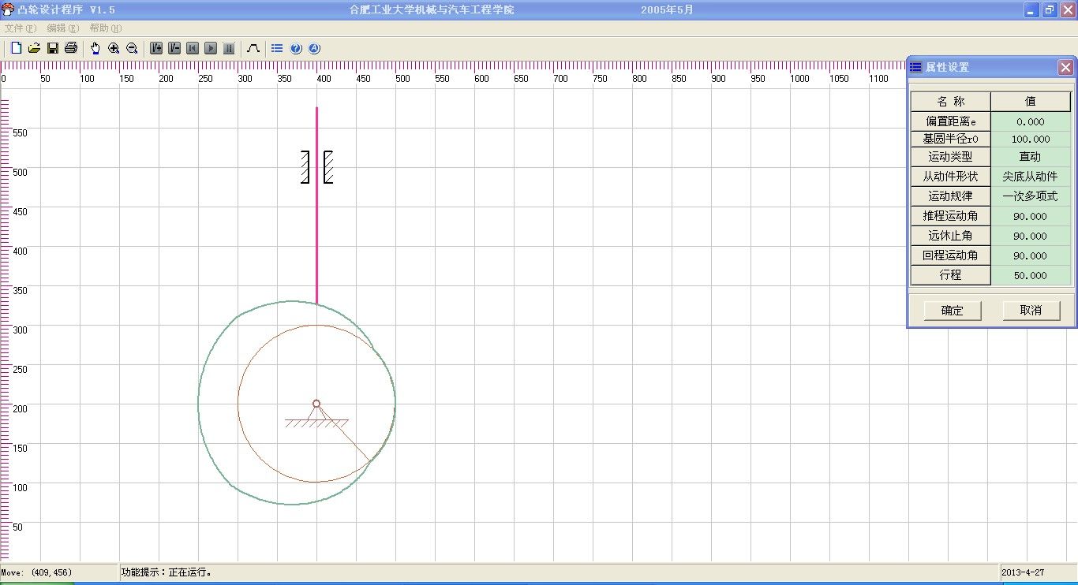This screenshot has height=585, width=1078.
Task: Edit the 偏置距离e value 0.000
Action: point(1031,121)
